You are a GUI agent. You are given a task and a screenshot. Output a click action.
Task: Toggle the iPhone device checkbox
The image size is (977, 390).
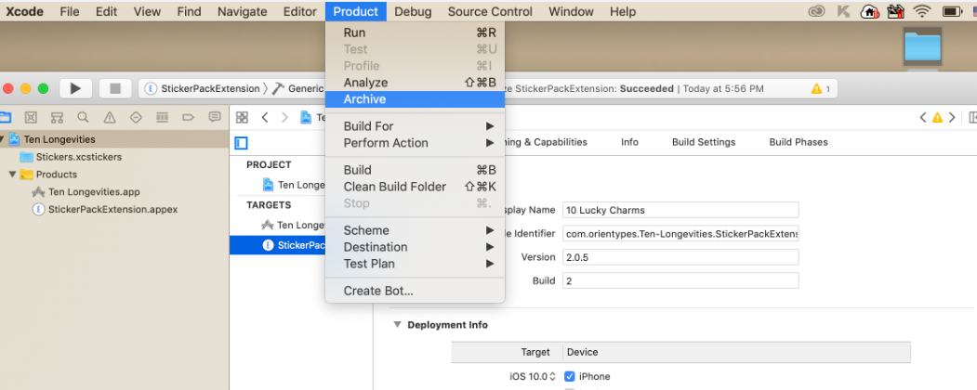pyautogui.click(x=569, y=376)
